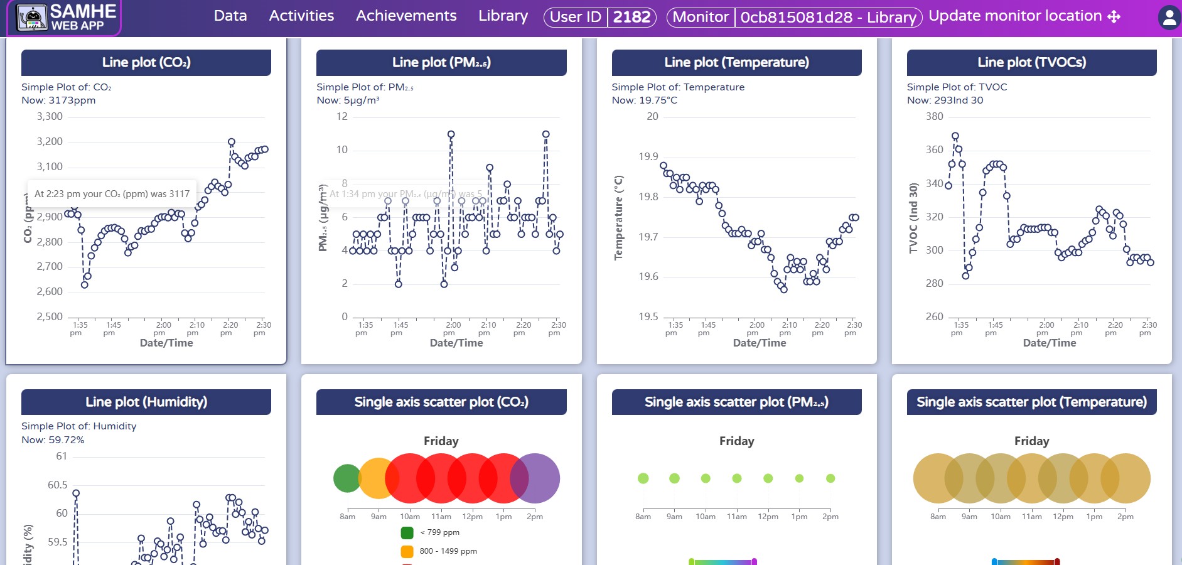Open the Monitor 0cb815081d28 Library selector
The width and height of the screenshot is (1182, 565).
coord(794,17)
